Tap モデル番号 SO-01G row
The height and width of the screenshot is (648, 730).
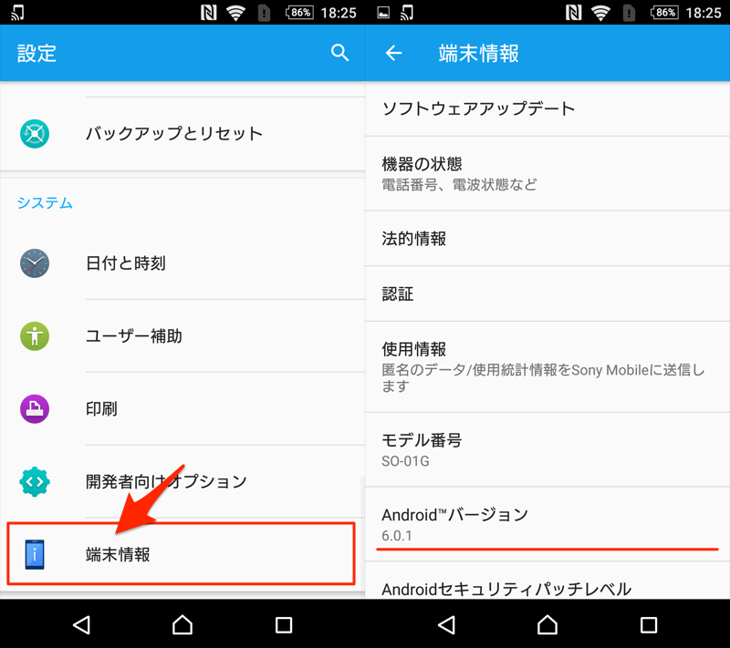(547, 449)
